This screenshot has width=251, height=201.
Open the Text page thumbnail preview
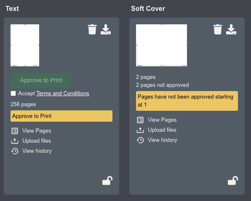[x=25, y=45]
